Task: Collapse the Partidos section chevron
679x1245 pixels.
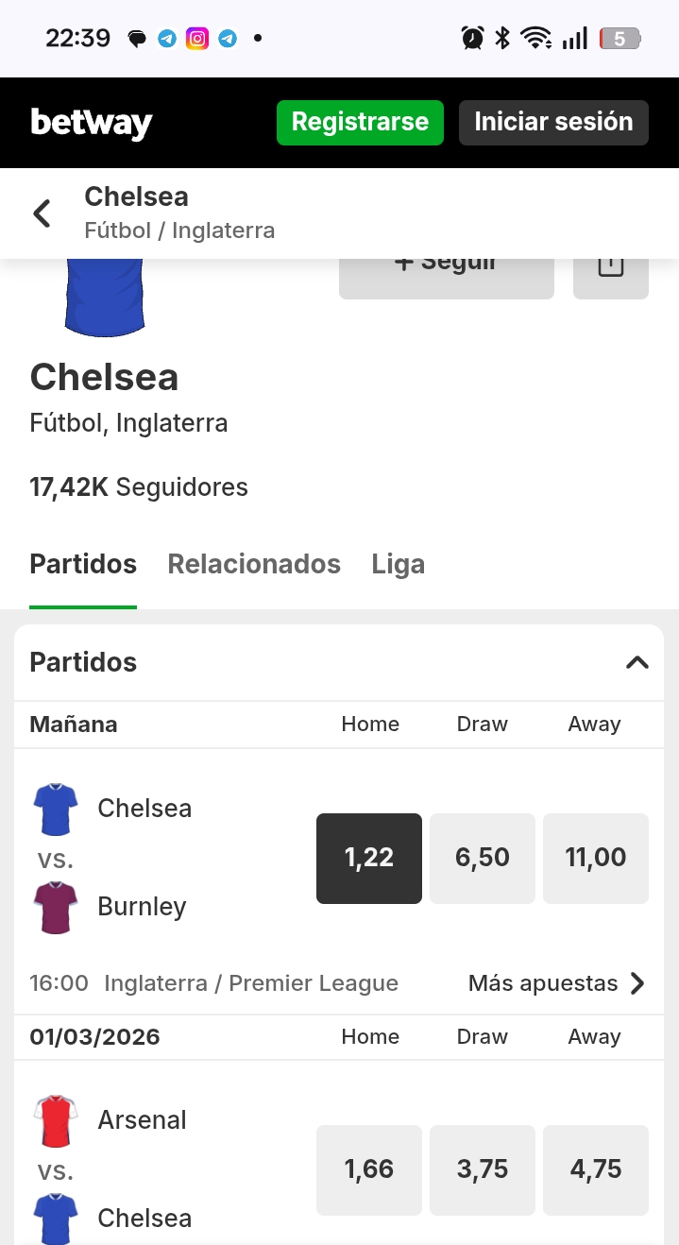Action: coord(637,662)
